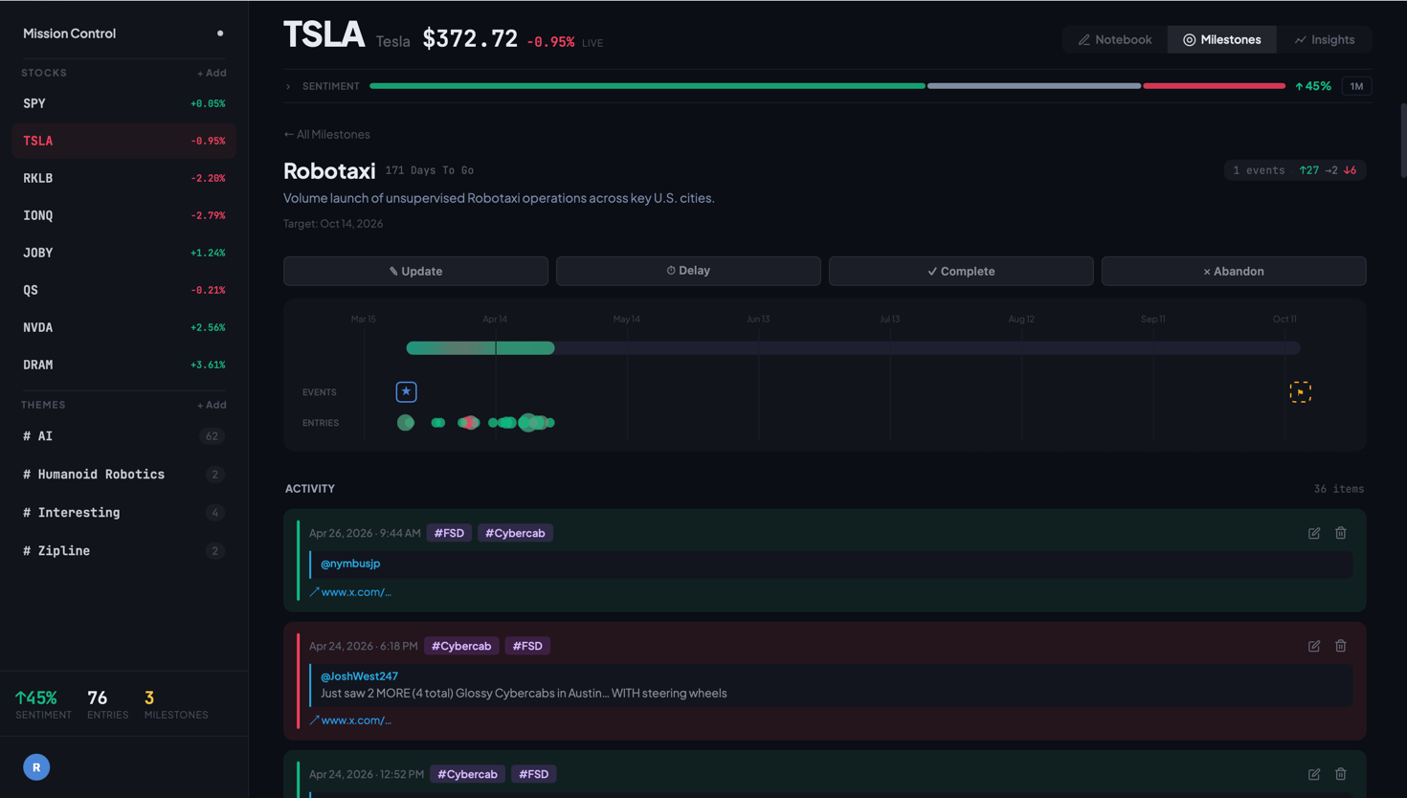
Task: Switch to the Insights tab
Action: pyautogui.click(x=1325, y=39)
